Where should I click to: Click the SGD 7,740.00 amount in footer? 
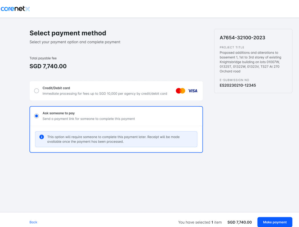[239, 222]
